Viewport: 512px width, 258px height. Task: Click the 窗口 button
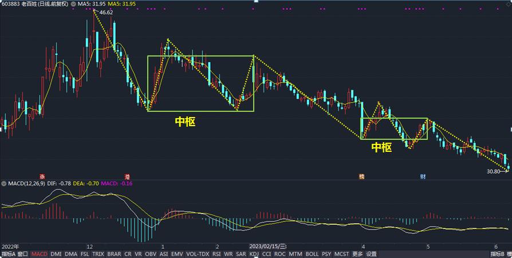(x=23, y=254)
